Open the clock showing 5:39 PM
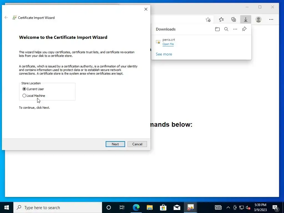This screenshot has width=284, height=213. click(x=260, y=207)
